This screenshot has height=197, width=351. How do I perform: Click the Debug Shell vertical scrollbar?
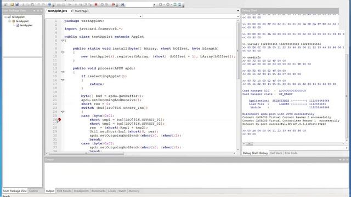pos(347,96)
